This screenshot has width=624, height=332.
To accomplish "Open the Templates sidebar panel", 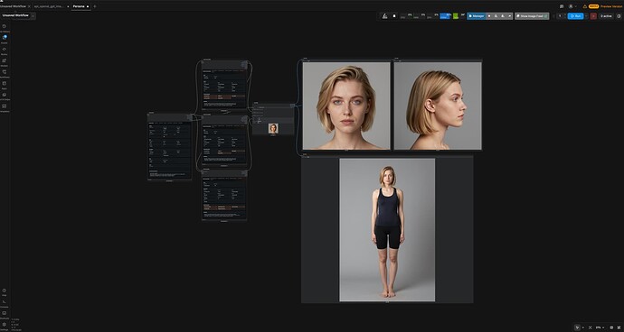I will (5, 107).
